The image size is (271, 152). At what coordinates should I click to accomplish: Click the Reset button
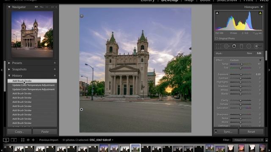(x=251, y=132)
